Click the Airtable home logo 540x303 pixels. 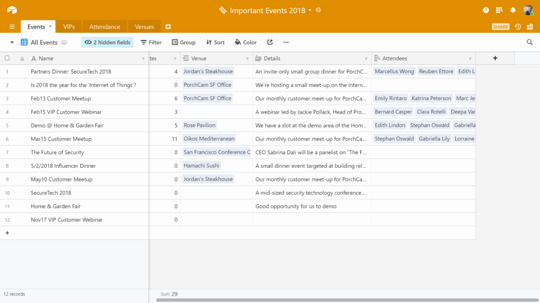tap(12, 10)
